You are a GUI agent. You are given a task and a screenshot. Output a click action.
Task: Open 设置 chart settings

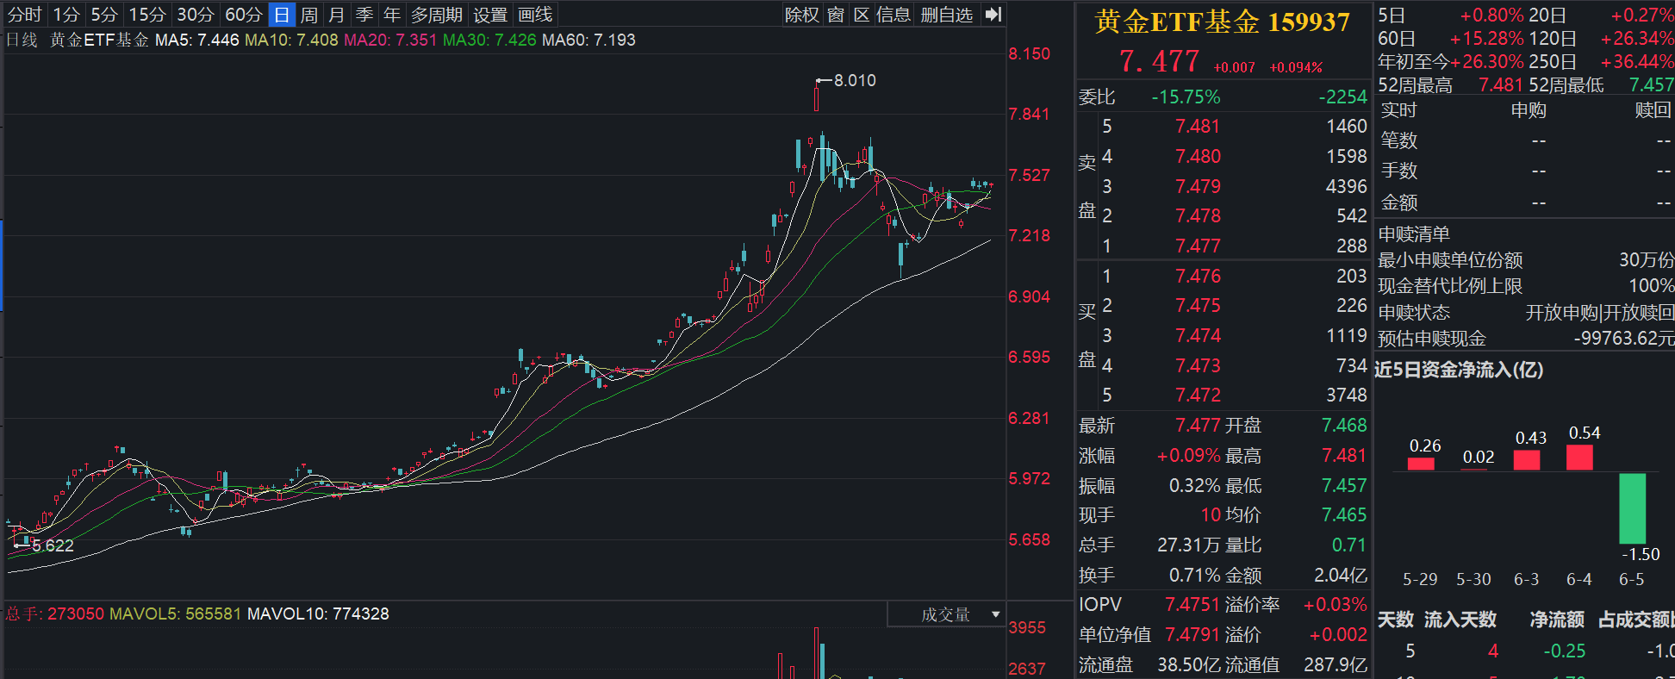[x=490, y=15]
